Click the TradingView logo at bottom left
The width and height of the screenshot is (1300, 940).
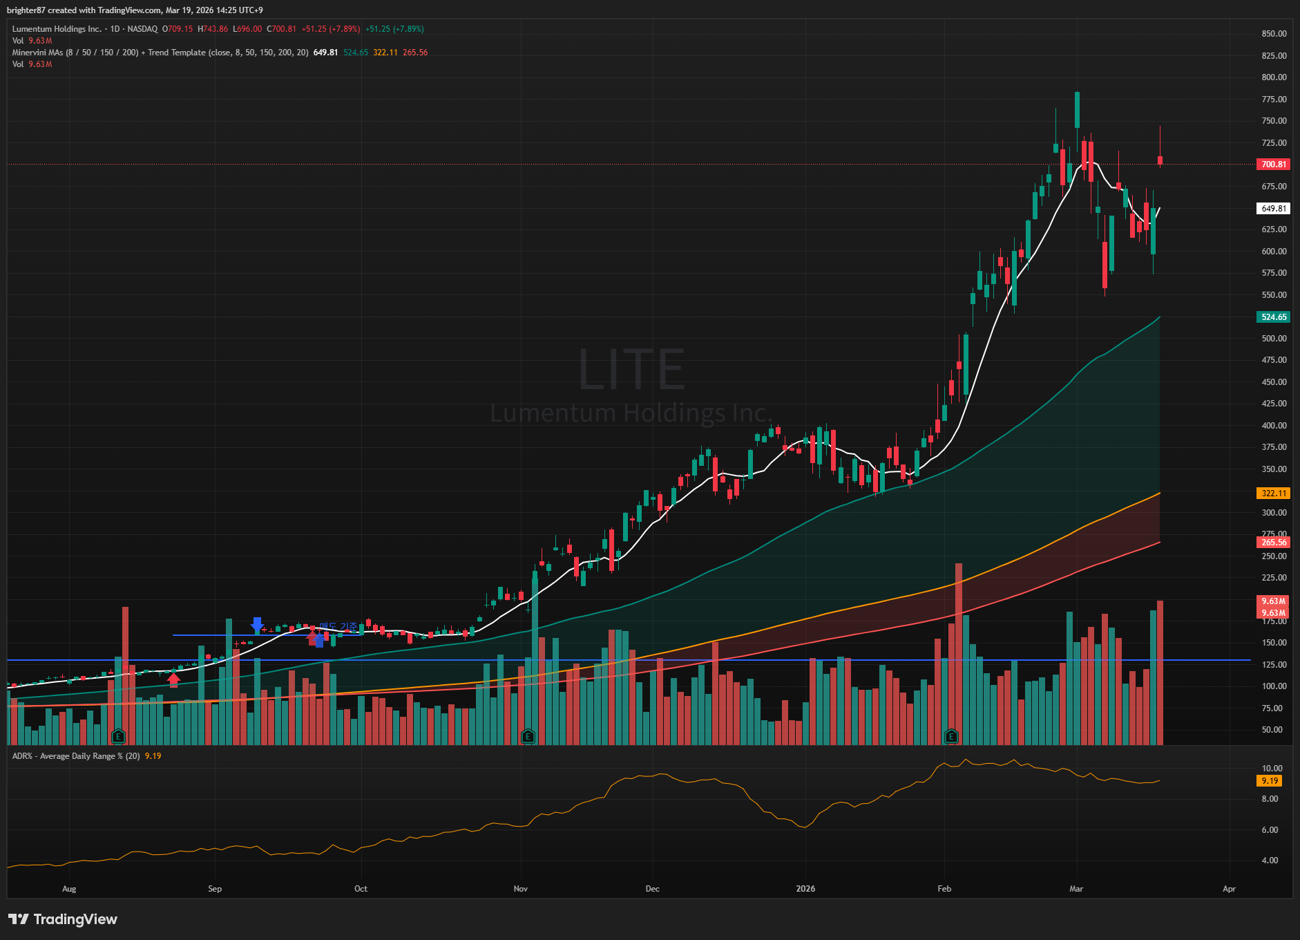point(63,919)
